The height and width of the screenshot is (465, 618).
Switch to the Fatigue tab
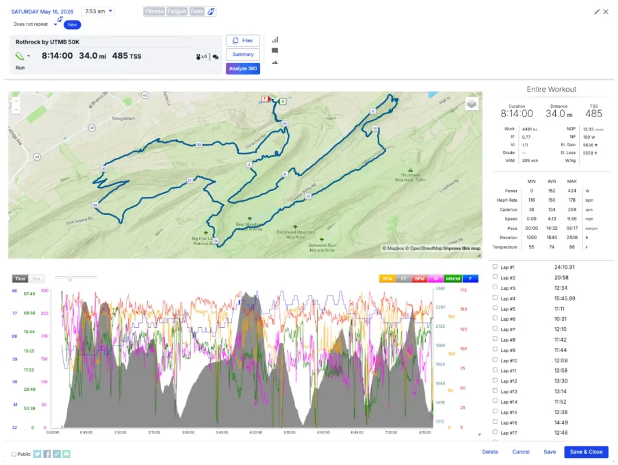point(177,11)
